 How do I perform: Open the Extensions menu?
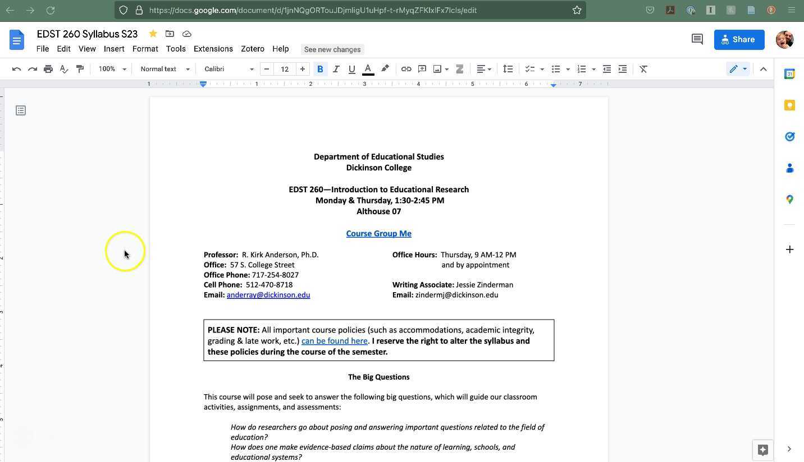point(213,49)
